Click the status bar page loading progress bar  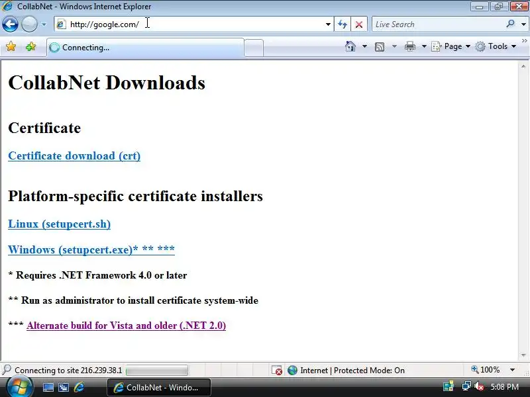[x=157, y=371]
